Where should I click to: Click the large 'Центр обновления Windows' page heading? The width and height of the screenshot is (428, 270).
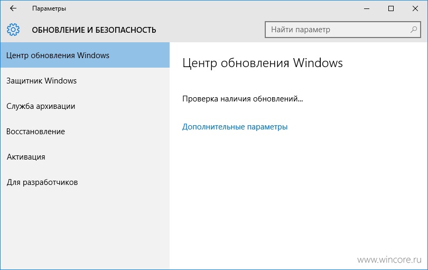point(262,63)
